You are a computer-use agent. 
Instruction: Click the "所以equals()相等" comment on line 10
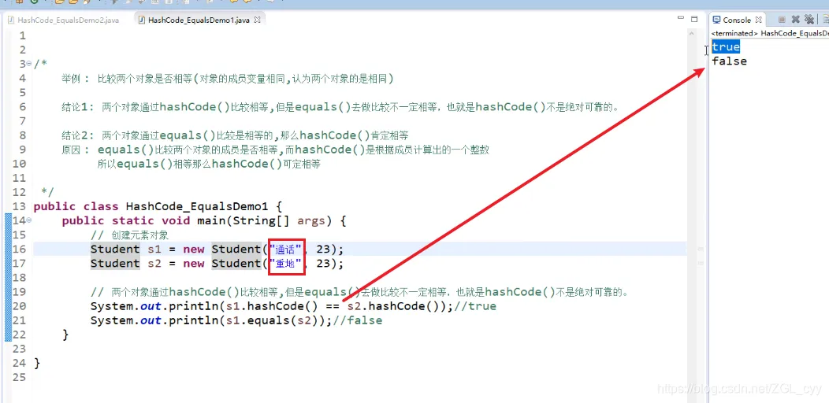209,165
